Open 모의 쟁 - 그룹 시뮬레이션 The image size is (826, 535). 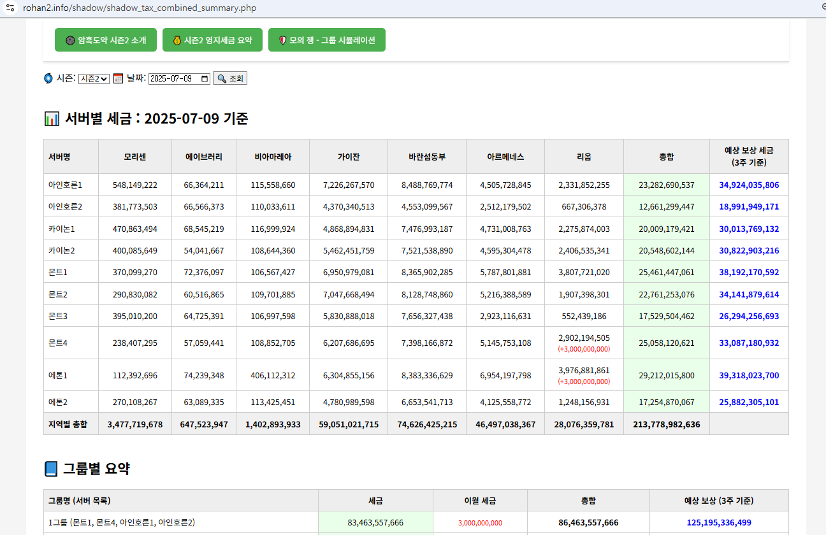326,40
